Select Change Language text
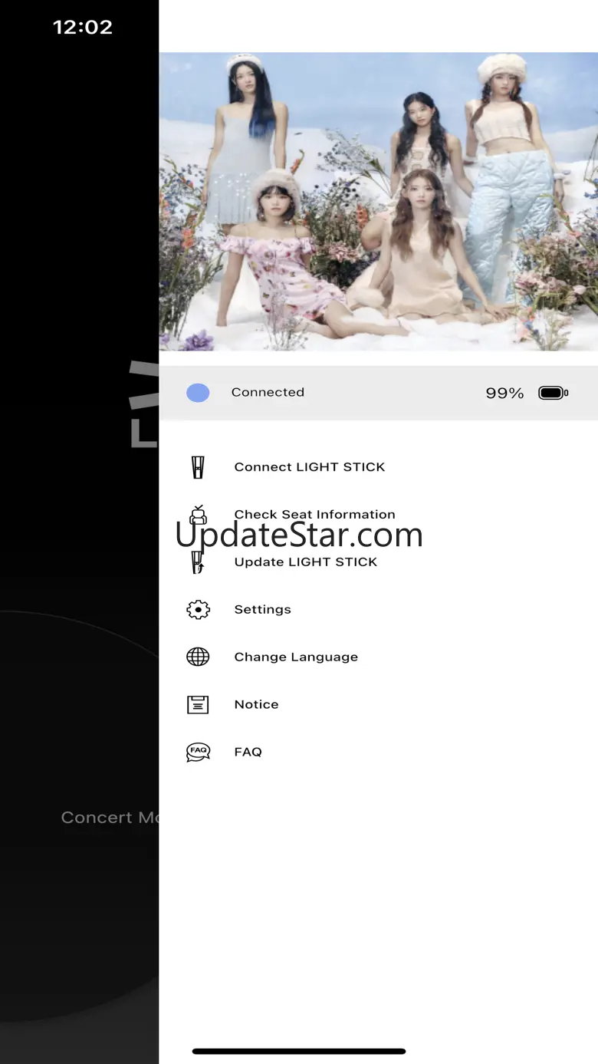 tap(296, 657)
